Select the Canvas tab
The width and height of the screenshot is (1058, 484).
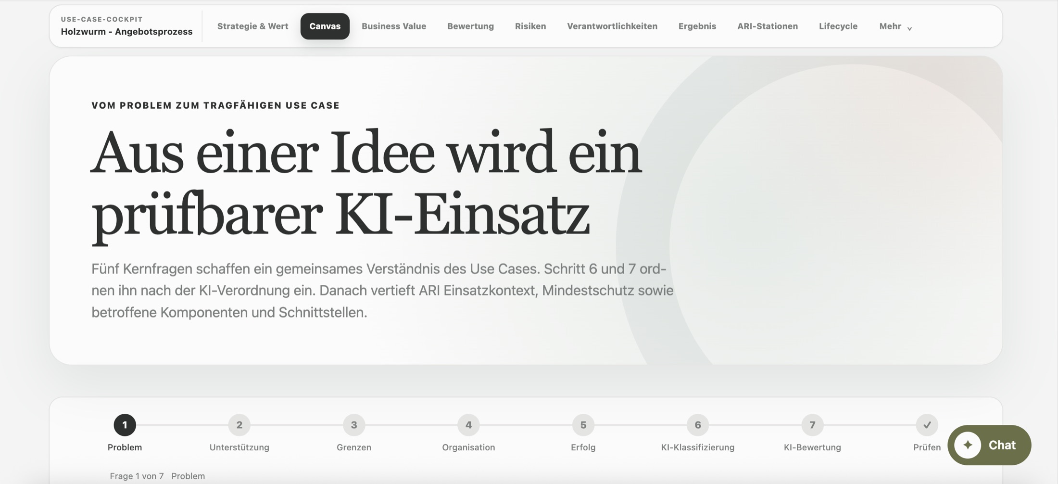point(325,26)
